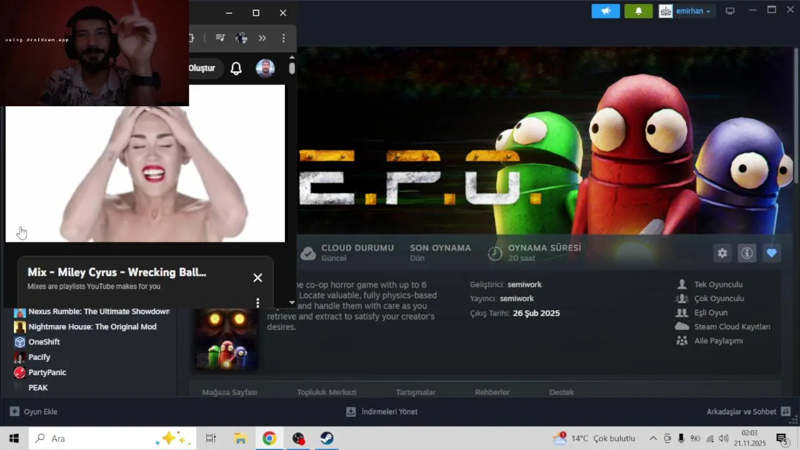800x450 pixels.
Task: Click the cloud status icon
Action: tap(308, 253)
